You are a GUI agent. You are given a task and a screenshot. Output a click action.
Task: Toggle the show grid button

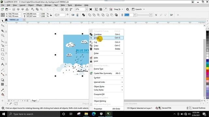tap(101, 9)
